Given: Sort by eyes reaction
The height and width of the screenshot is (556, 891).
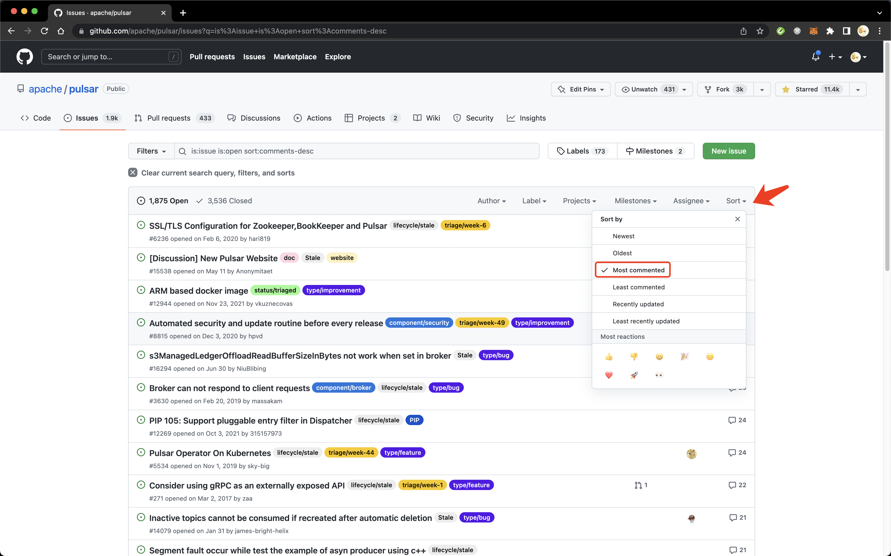Looking at the screenshot, I should (x=659, y=375).
